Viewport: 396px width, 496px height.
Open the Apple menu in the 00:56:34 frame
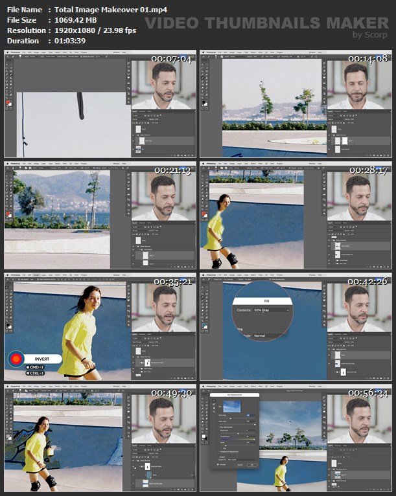tap(203, 387)
